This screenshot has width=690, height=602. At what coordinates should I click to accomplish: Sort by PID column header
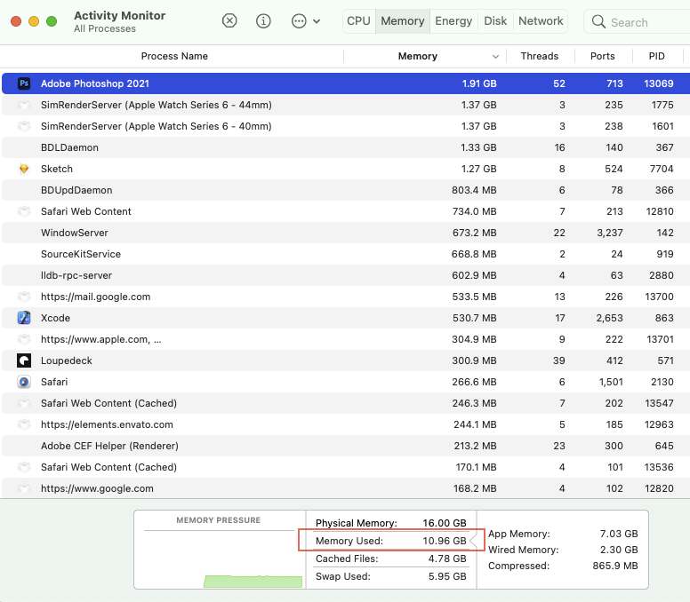(x=656, y=56)
